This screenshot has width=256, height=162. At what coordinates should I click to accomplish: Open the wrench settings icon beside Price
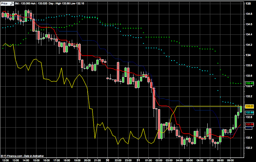click(x=12, y=4)
